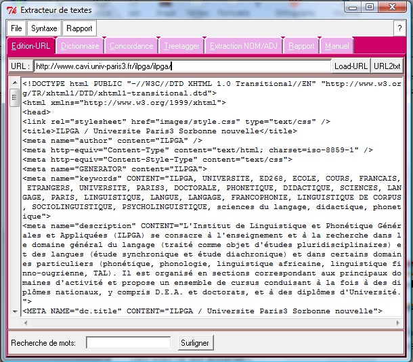Viewport: 413px width, 362px height.
Task: Click the horizontal scrollbar right arrow
Action: click(x=397, y=323)
